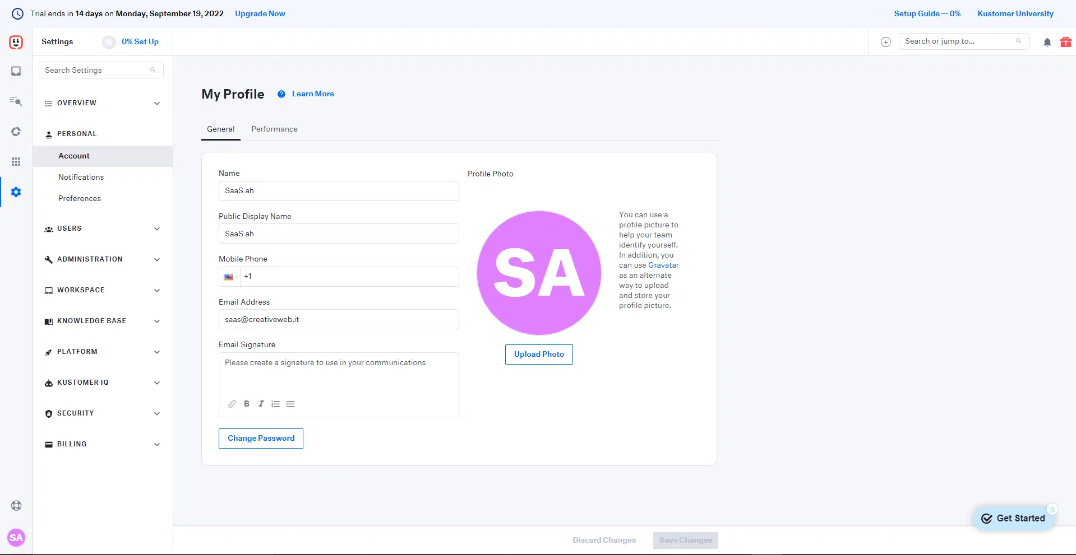
Task: Open Notifications under Personal settings
Action: (x=81, y=177)
